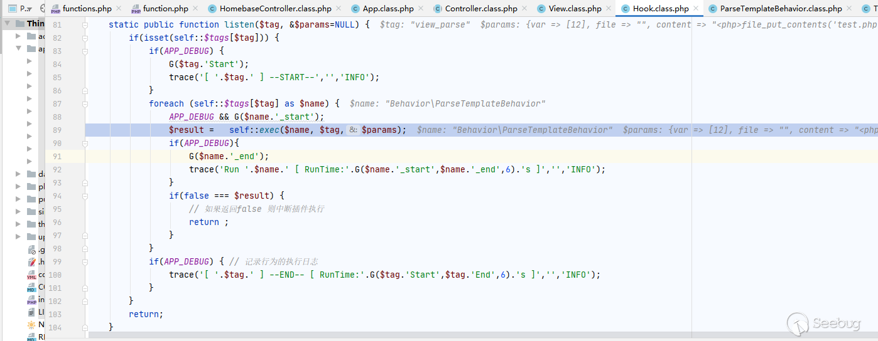
Task: Click the class icon on View.class.php tab
Action: pos(541,9)
